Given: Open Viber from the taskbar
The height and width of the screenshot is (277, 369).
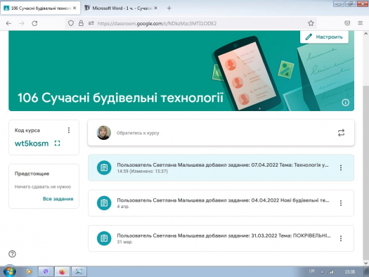Looking at the screenshot, I should coord(46,271).
